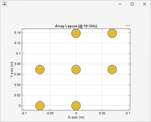Close the figure window

[x=145, y=4]
